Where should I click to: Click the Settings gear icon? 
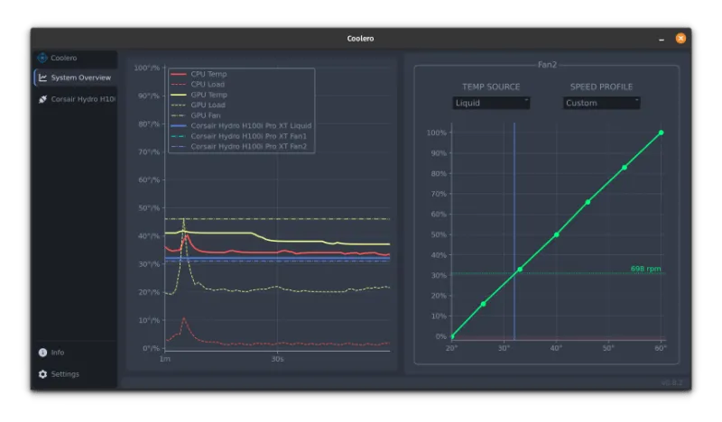tap(42, 374)
